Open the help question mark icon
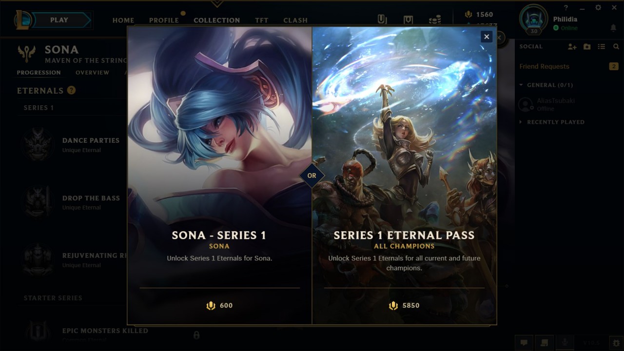 [x=566, y=8]
